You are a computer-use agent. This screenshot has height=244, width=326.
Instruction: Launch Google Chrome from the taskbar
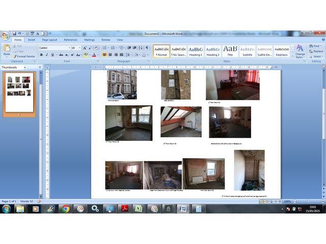(66, 209)
